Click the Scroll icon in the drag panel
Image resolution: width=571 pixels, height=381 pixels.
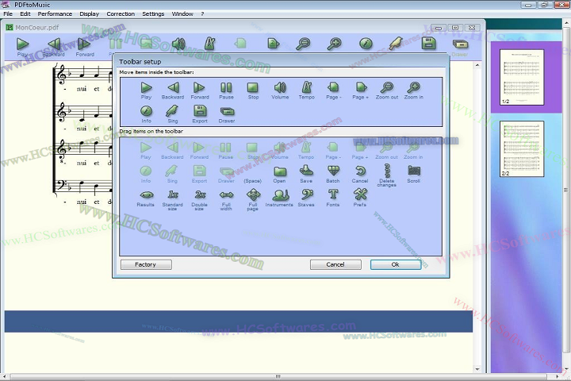[414, 171]
